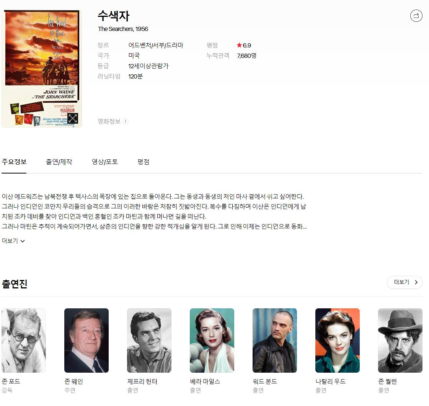Click the 제프리 헌터 cast photo
This screenshot has height=406, width=429.
149,340
